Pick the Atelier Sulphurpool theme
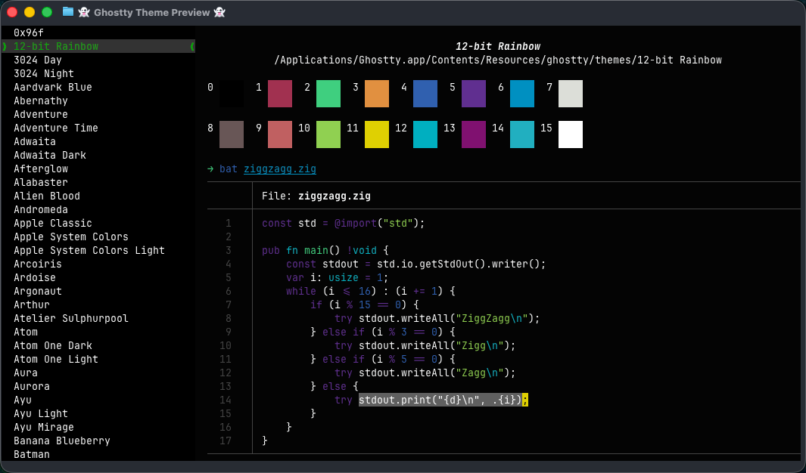 (71, 318)
